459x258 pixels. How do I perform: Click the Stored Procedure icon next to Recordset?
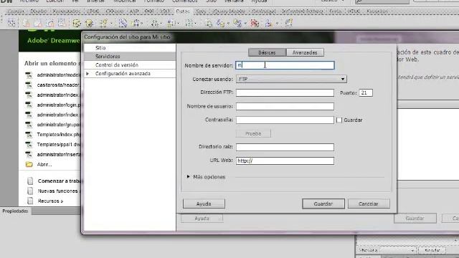click(x=89, y=23)
